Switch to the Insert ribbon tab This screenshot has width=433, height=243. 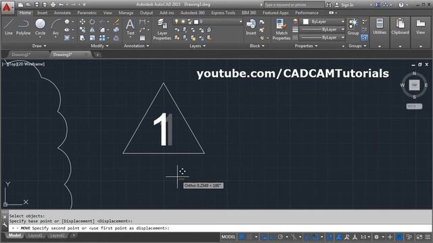[42, 13]
